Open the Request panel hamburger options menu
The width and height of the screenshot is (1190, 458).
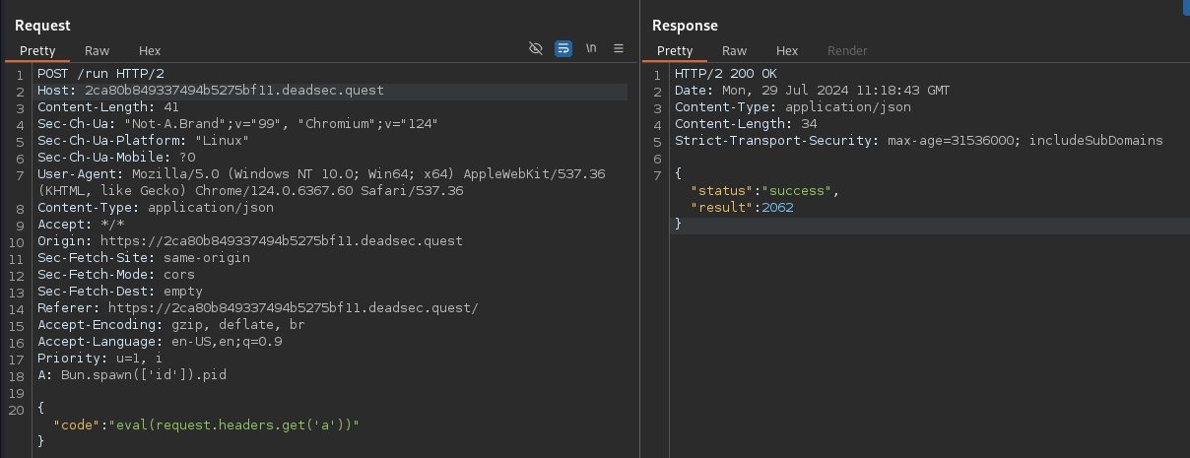pos(619,48)
